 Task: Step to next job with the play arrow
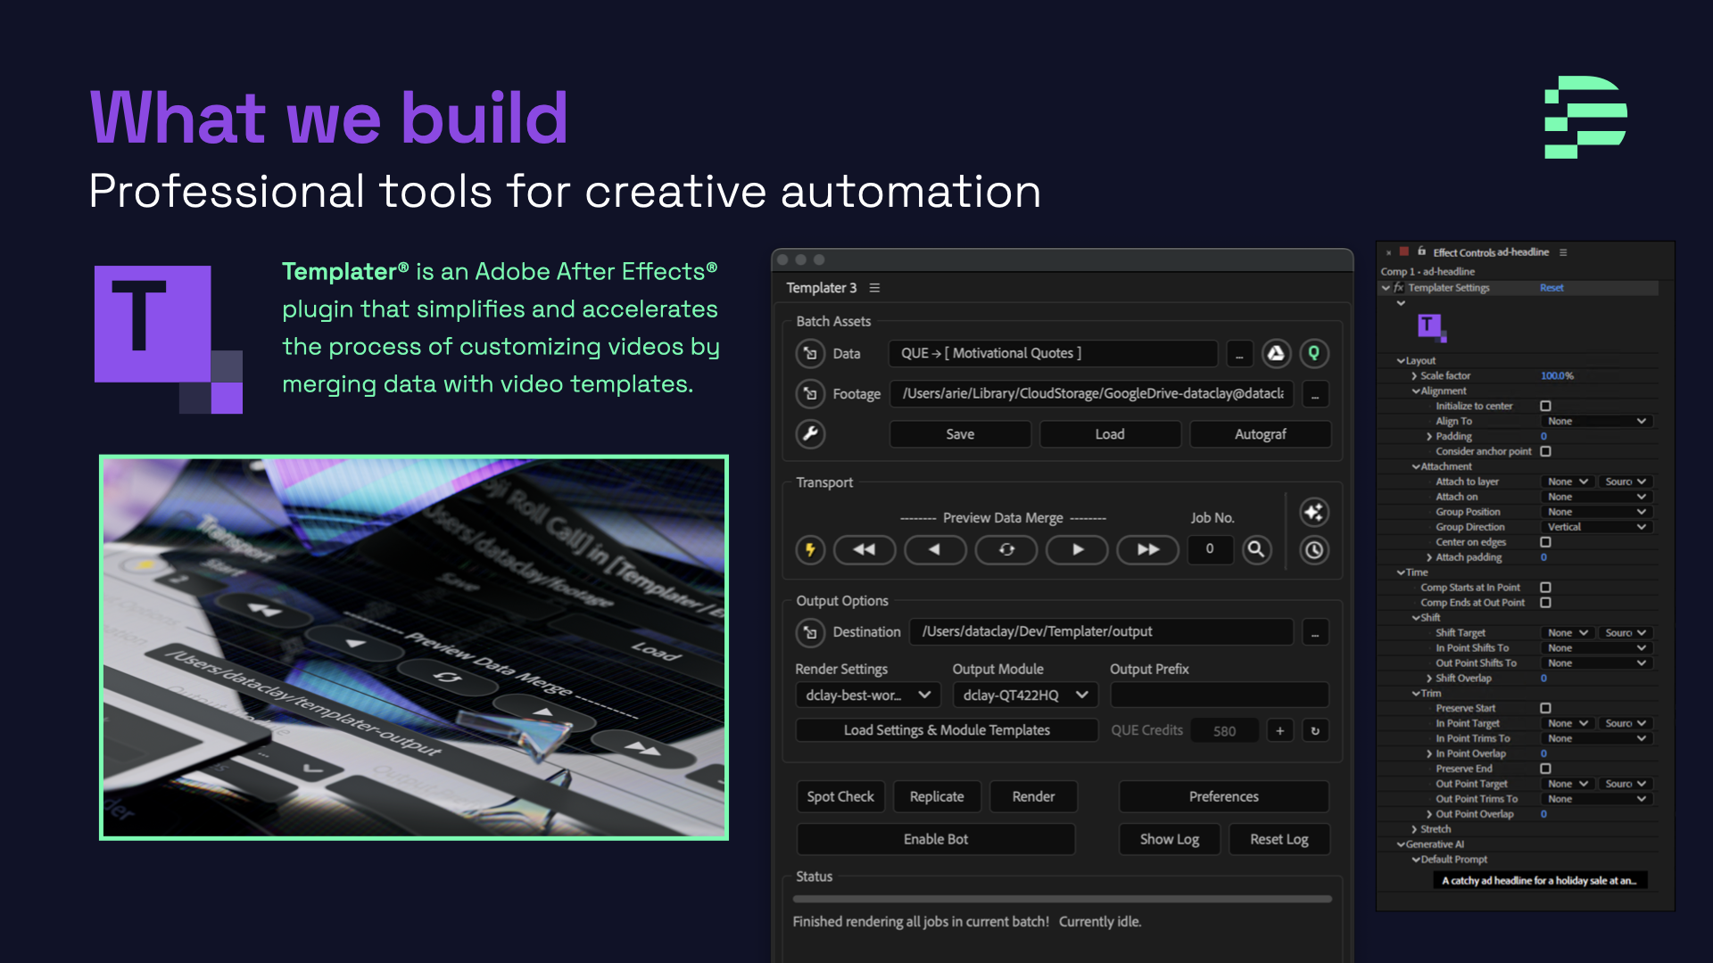click(x=1078, y=550)
